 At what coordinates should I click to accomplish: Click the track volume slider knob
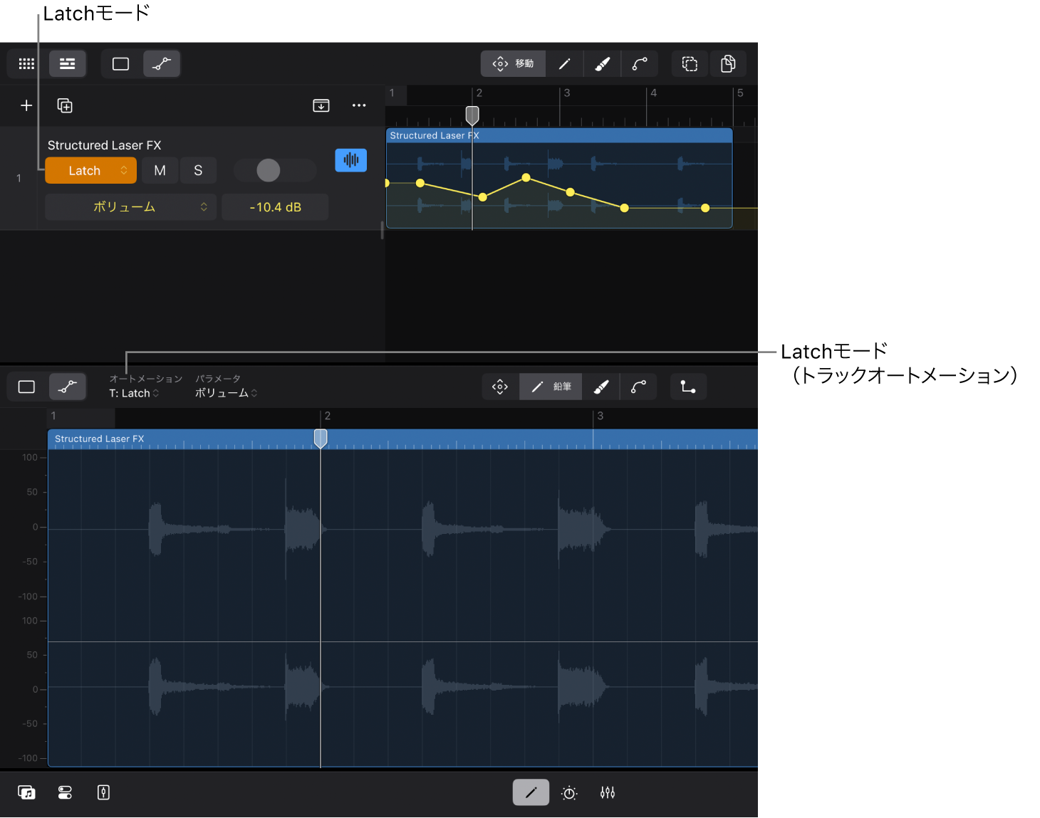click(x=269, y=170)
